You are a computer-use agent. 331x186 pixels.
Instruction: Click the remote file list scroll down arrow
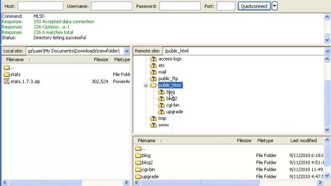tap(327, 176)
